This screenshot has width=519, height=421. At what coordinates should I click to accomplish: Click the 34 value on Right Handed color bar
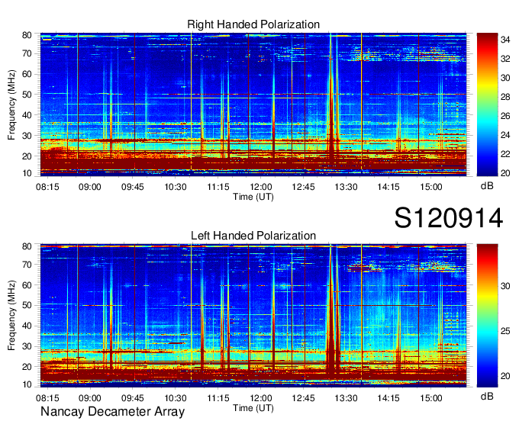click(505, 40)
